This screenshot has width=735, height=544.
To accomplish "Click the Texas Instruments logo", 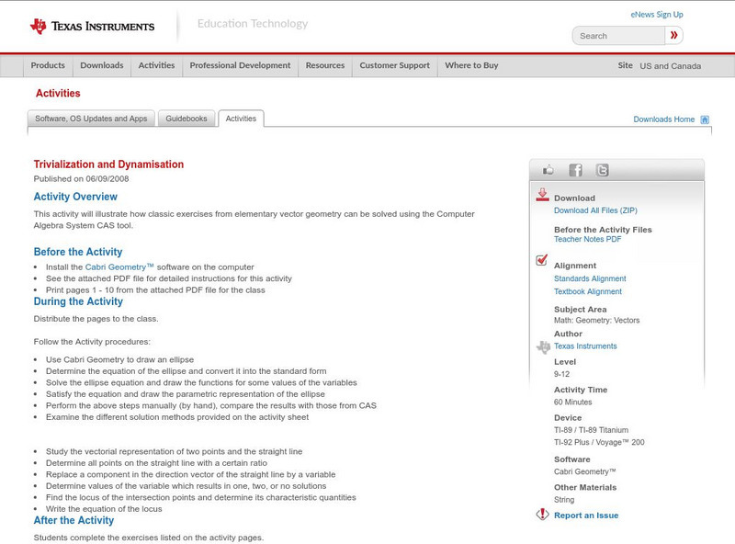I will tap(93, 27).
